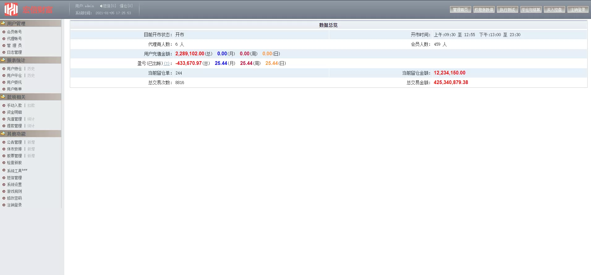Open 平仓与结算 in the top bar
Viewport: 591px width, 275px height.
(531, 10)
